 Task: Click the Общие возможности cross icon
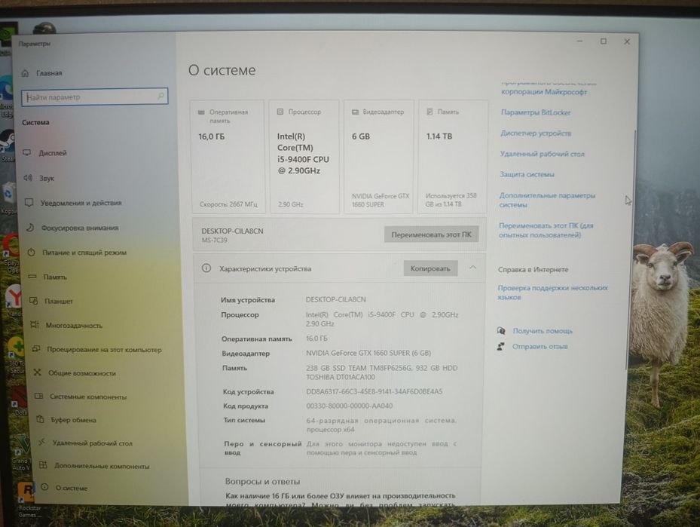[x=38, y=372]
